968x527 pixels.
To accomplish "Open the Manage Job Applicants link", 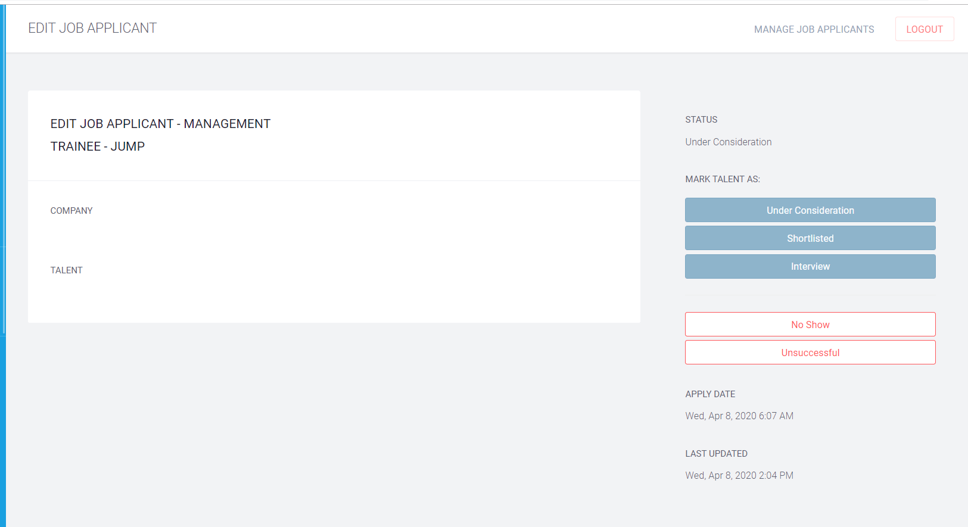I will coord(814,29).
